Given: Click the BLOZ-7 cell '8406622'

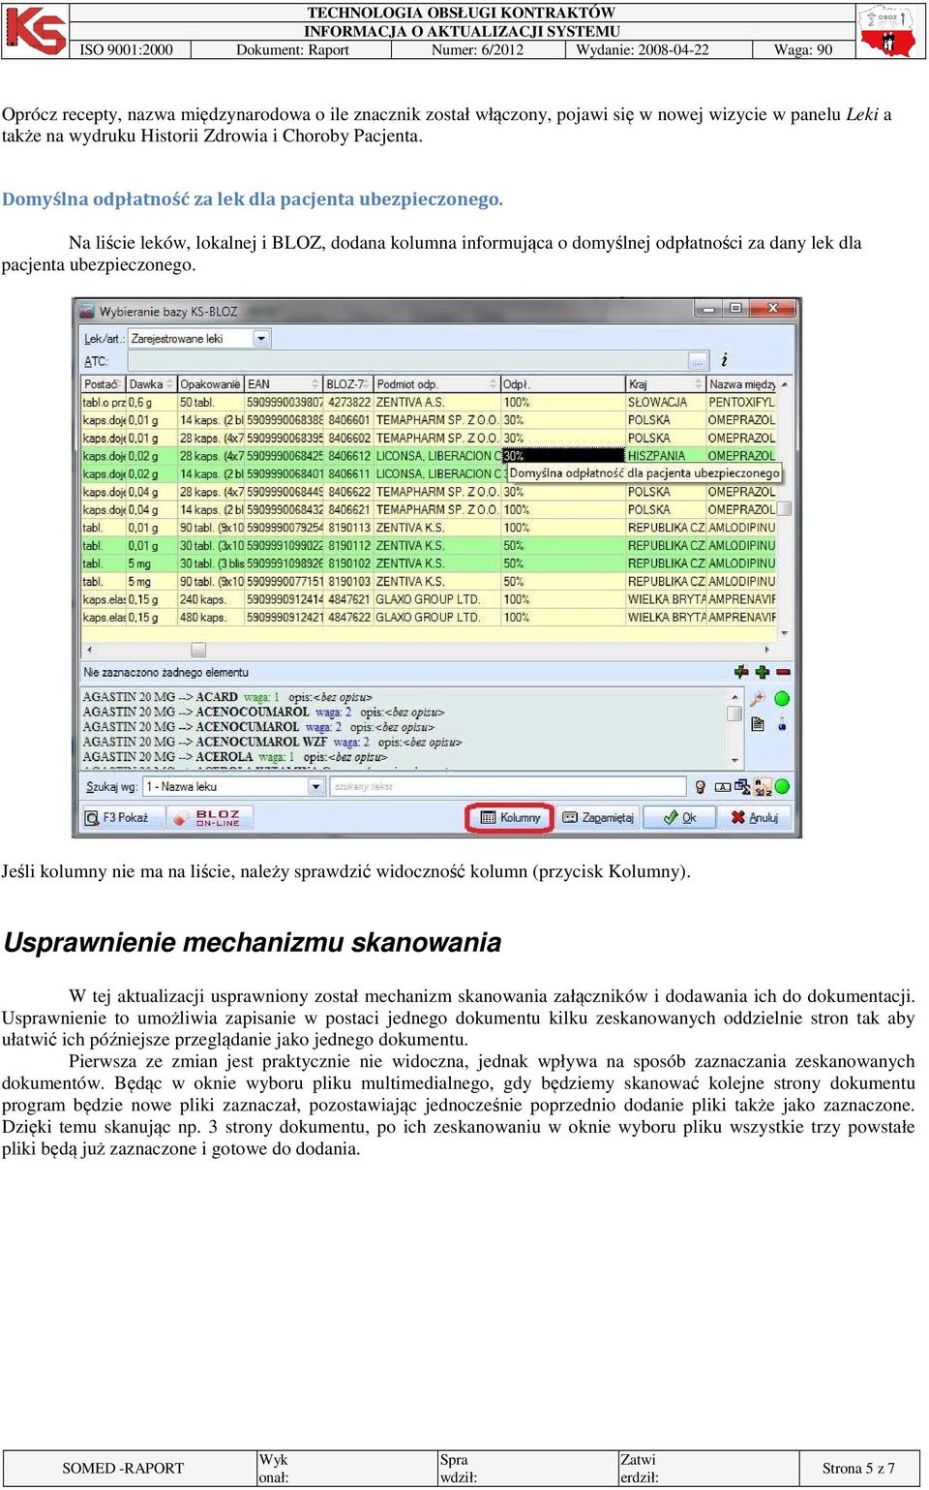Looking at the screenshot, I should pos(349,492).
